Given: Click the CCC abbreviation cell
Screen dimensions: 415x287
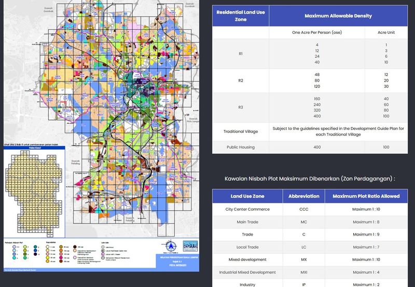Looking at the screenshot, I should point(304,210).
